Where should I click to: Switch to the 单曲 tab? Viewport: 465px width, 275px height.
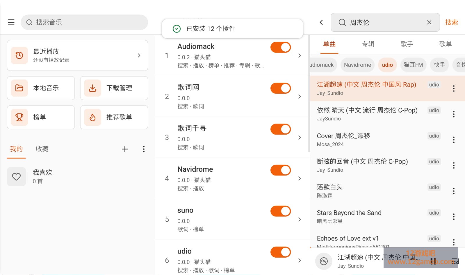(329, 44)
